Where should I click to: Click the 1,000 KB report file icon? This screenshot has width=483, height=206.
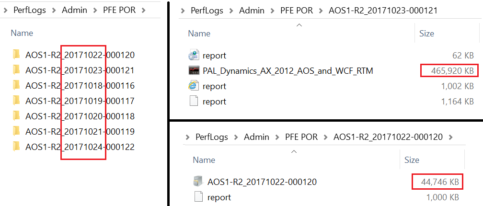tap(199, 197)
